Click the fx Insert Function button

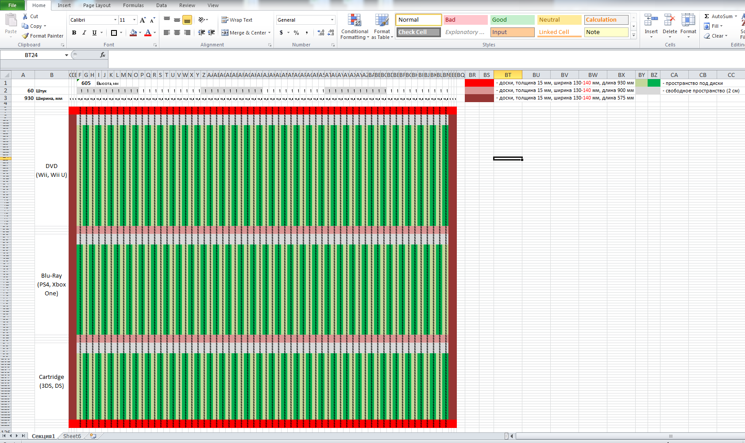tap(103, 55)
